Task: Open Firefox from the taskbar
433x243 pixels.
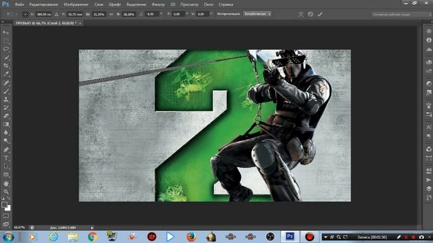Action: [191, 237]
